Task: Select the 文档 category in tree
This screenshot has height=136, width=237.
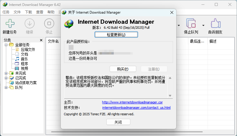Action: click(x=24, y=54)
